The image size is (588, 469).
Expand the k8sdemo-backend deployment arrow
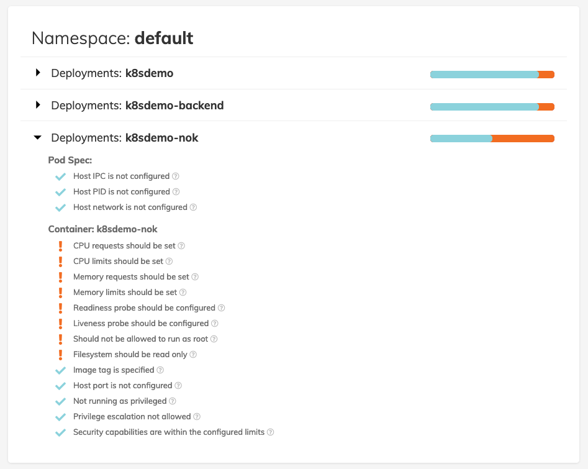click(38, 106)
